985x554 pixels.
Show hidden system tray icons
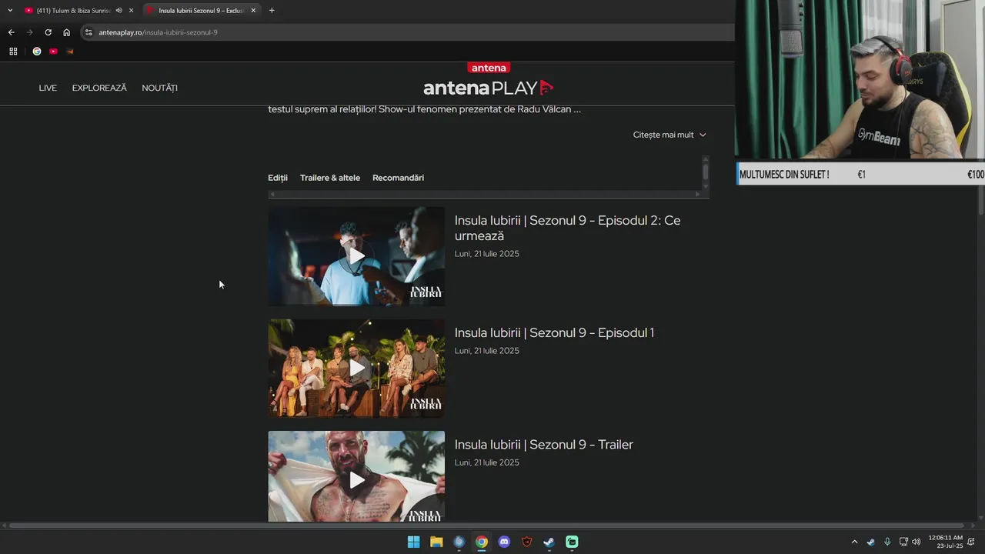[x=854, y=542]
